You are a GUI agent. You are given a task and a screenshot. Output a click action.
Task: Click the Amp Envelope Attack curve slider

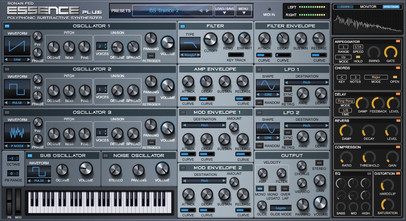pos(188,99)
